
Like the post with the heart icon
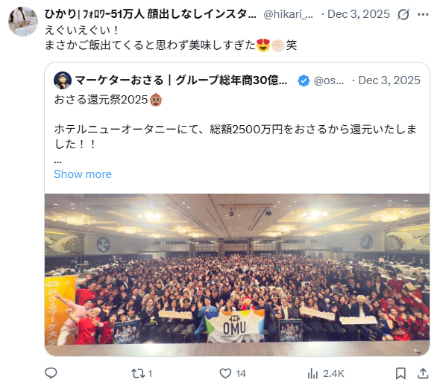(225, 374)
